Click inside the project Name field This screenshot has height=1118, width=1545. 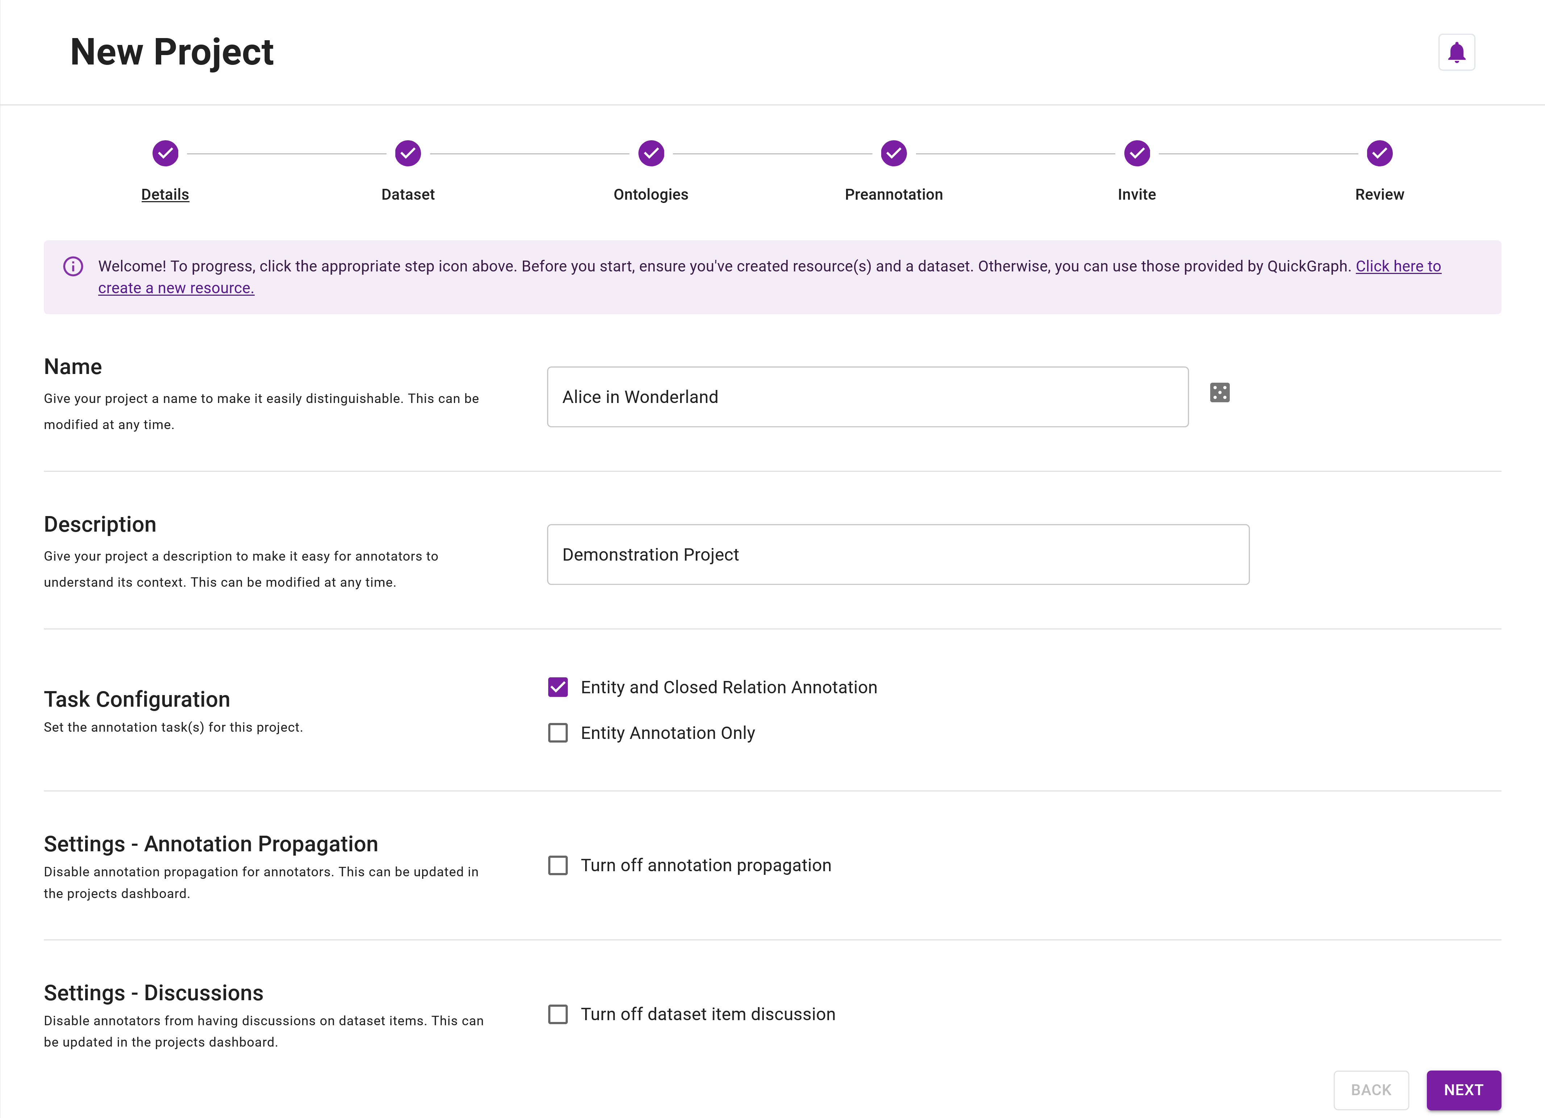(866, 396)
